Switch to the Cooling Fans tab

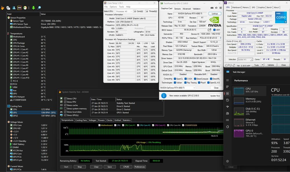tap(81, 120)
